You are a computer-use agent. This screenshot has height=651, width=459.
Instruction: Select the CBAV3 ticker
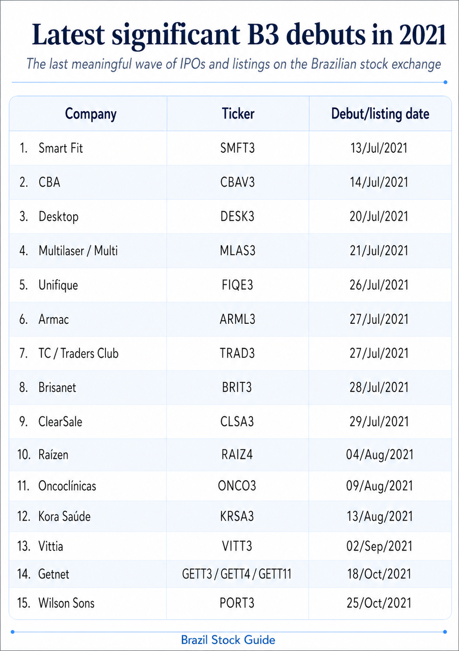237,182
